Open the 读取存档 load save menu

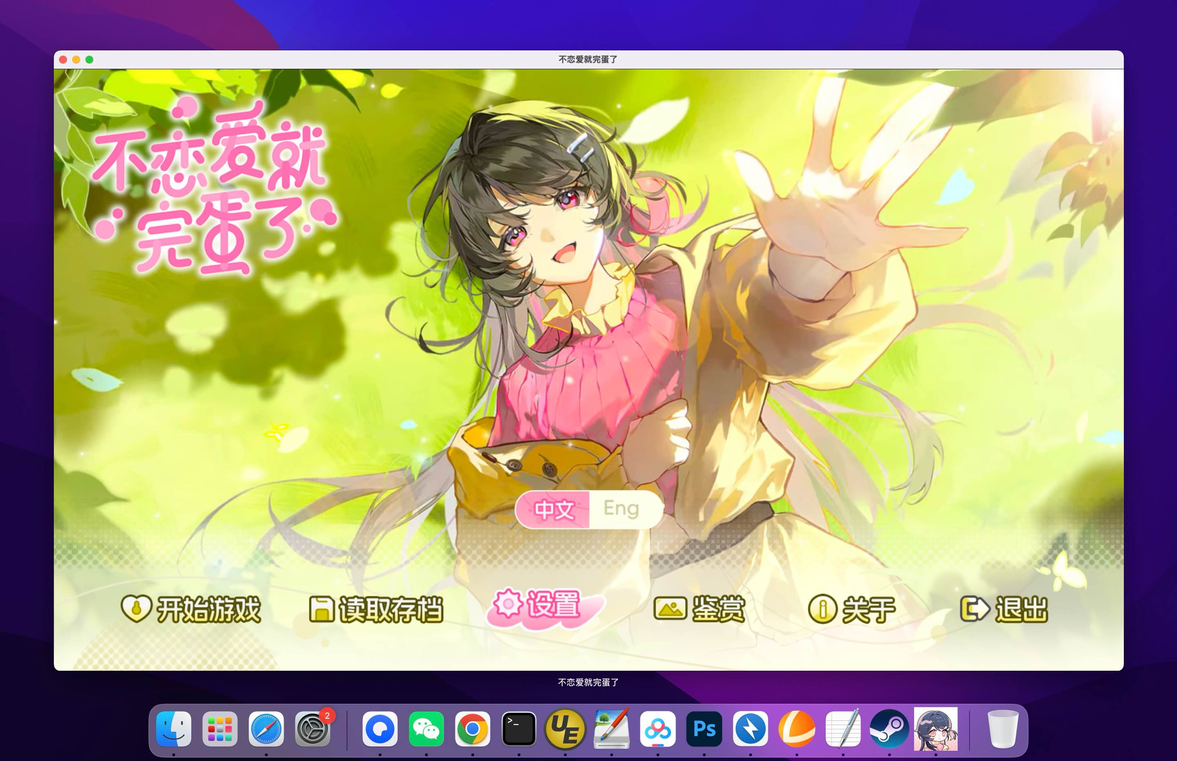(x=376, y=609)
